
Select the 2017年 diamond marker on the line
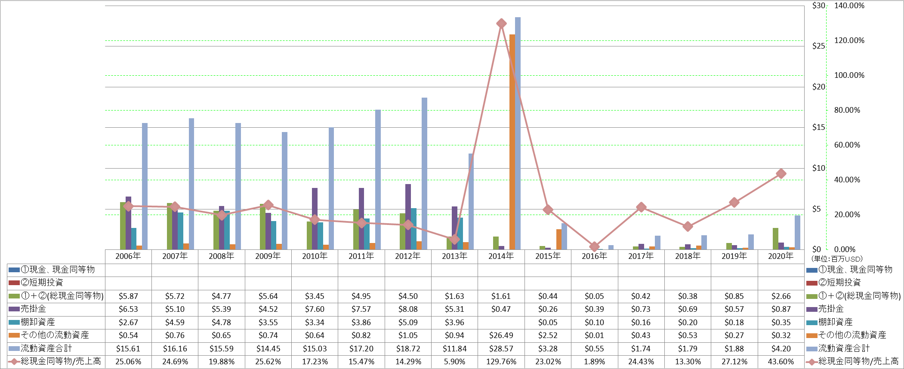[x=641, y=207]
